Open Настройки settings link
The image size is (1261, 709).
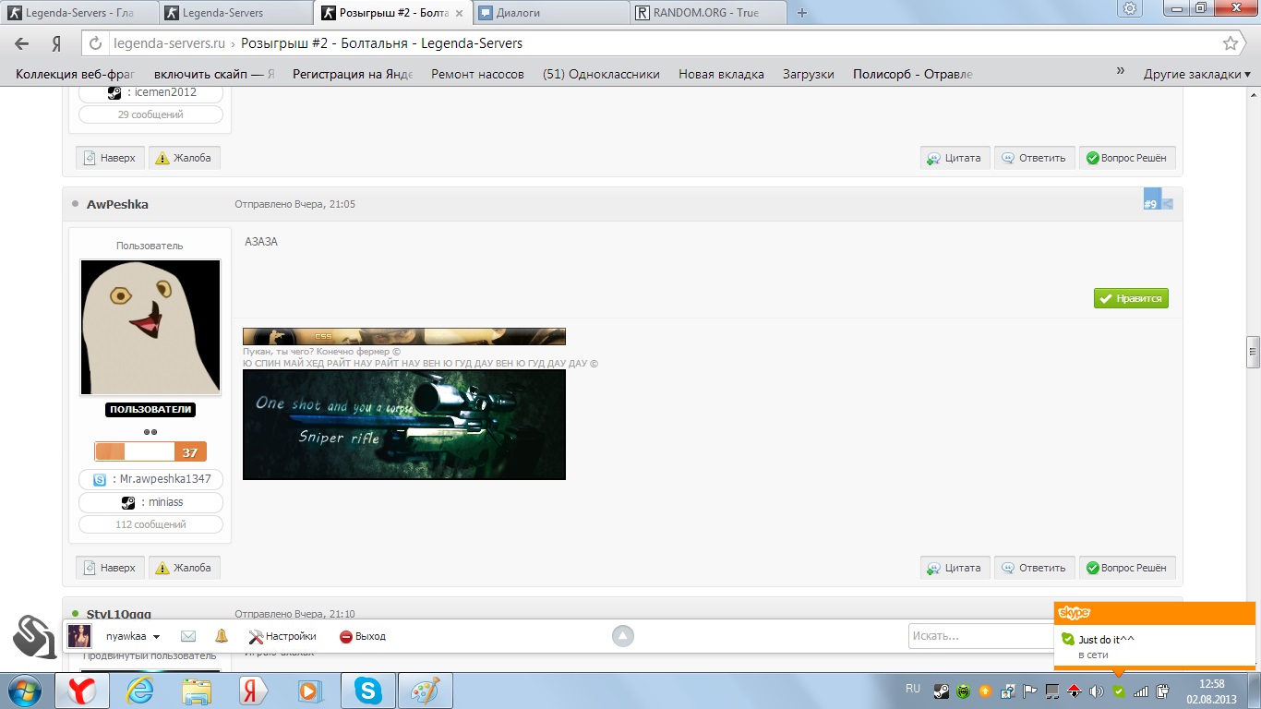click(282, 636)
